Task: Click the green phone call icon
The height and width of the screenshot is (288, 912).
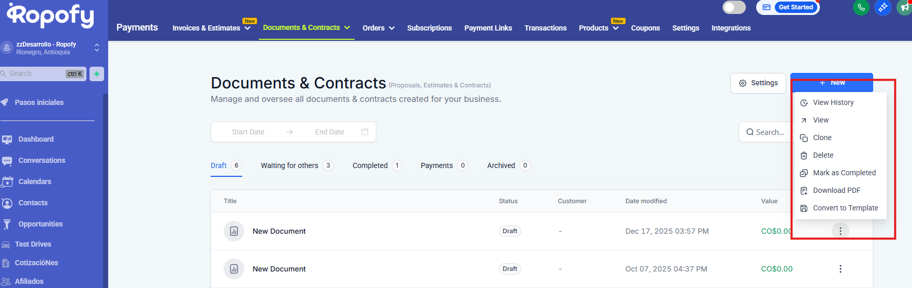Action: [861, 7]
